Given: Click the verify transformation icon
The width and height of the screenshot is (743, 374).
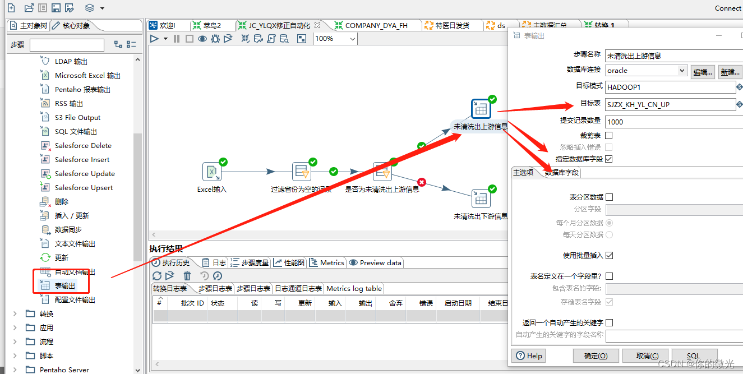Looking at the screenshot, I should (246, 39).
